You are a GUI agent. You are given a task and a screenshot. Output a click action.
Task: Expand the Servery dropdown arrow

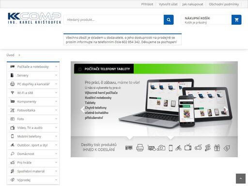pos(56,75)
